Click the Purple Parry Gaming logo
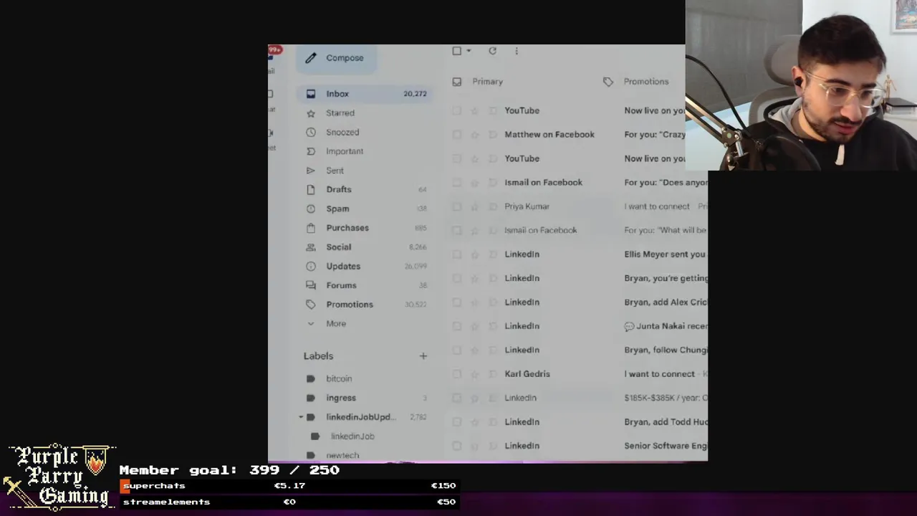 [59, 476]
